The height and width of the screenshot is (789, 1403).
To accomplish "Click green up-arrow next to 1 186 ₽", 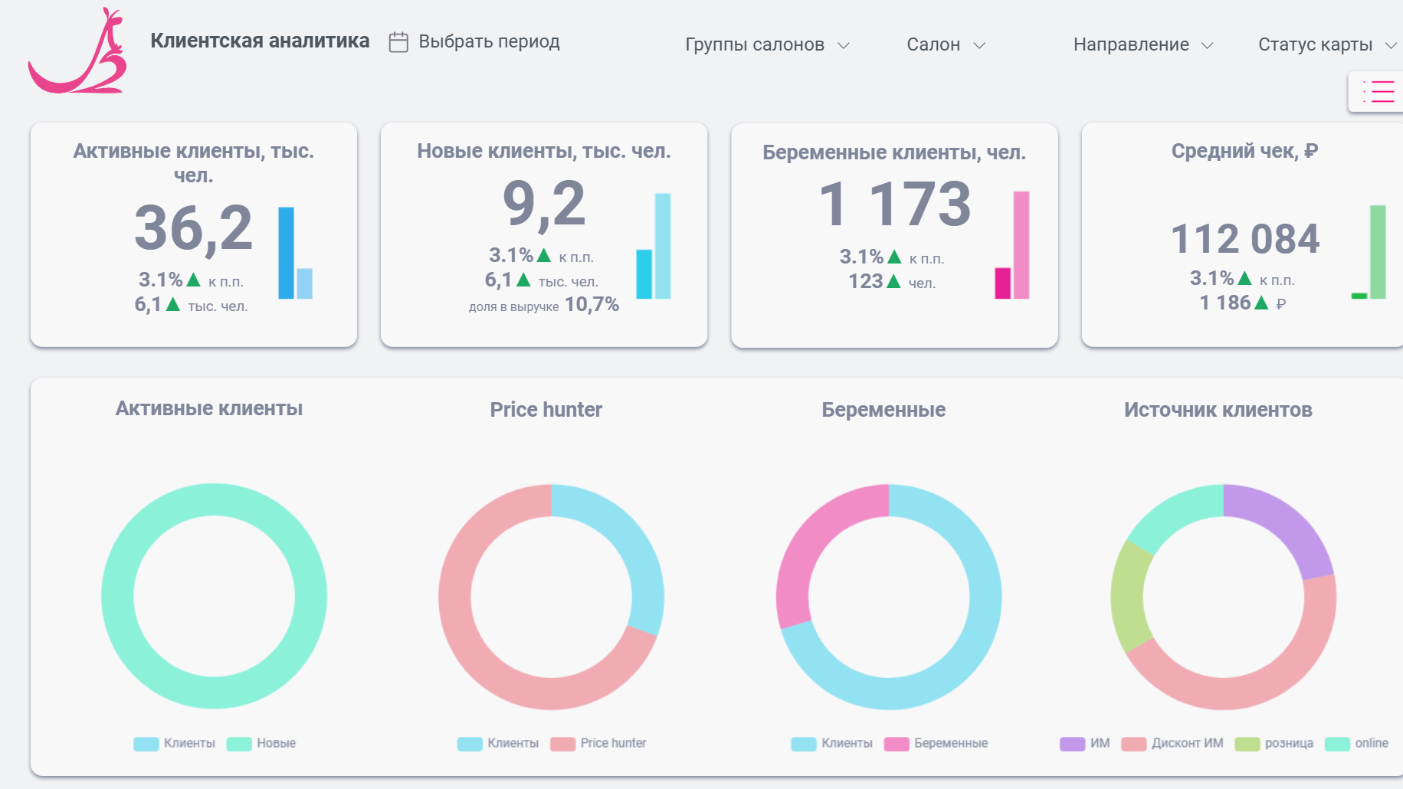I will tap(1261, 303).
